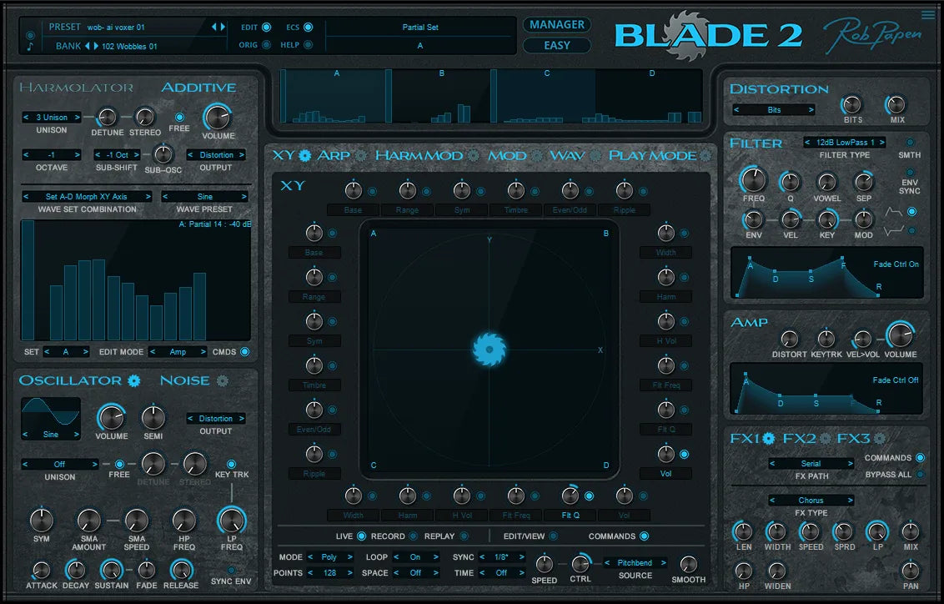Click the ARP tab gear icon

[x=360, y=155]
